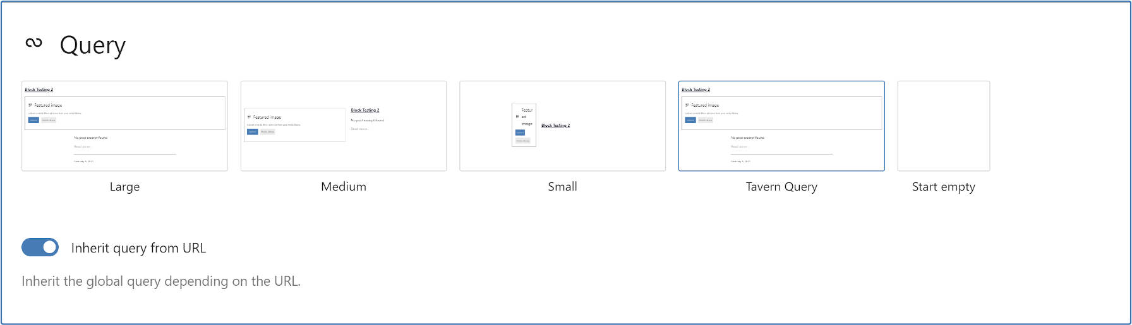Disable the Inherit query from URL toggle
Screen dimensions: 1132x325
(x=40, y=247)
